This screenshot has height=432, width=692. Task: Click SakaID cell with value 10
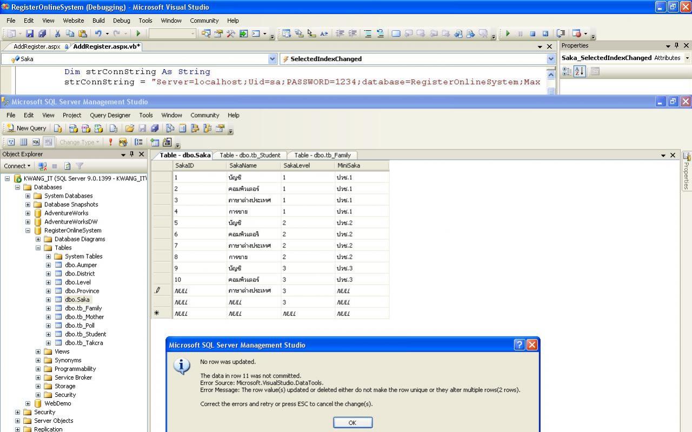(x=199, y=279)
